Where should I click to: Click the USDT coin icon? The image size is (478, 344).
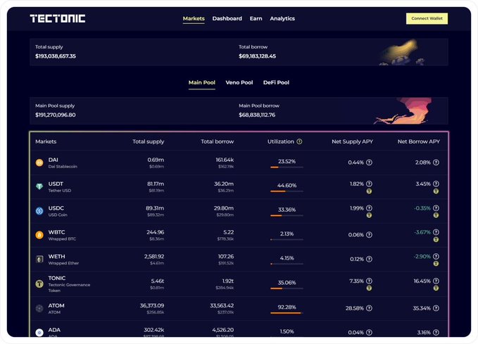39,186
